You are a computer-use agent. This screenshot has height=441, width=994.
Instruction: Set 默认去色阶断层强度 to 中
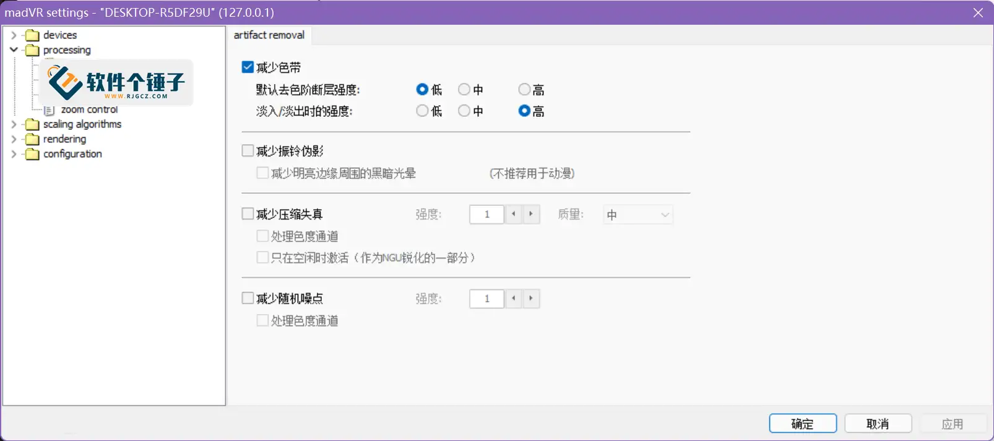click(464, 90)
